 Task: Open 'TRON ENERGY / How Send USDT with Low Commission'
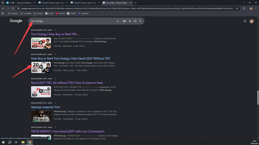tap(68, 132)
